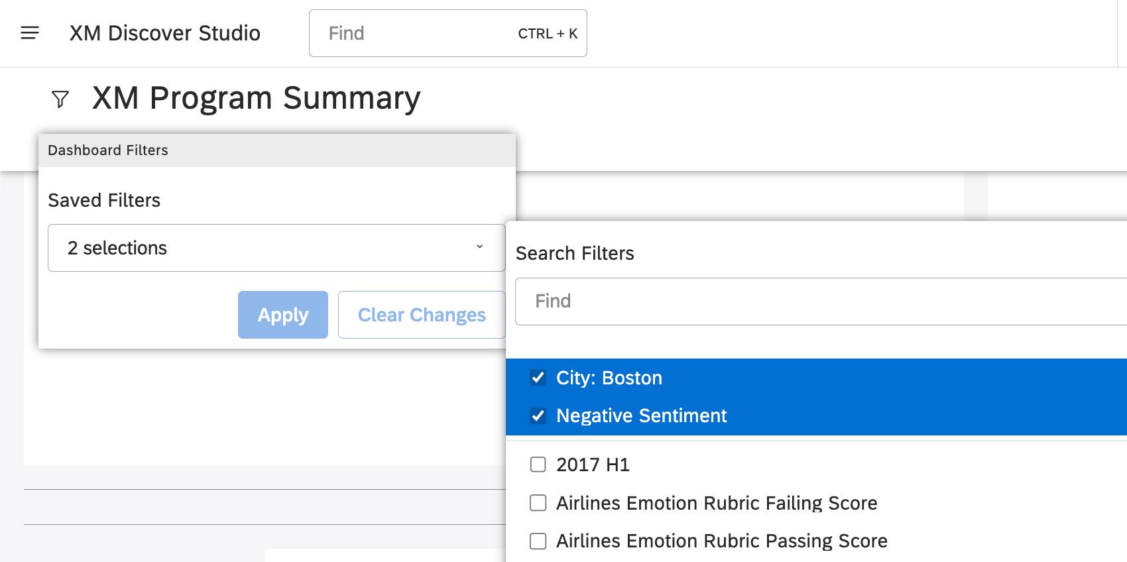Check Airlines Emotion Rubric Passing Score box
This screenshot has height=562, width=1127.
point(538,541)
